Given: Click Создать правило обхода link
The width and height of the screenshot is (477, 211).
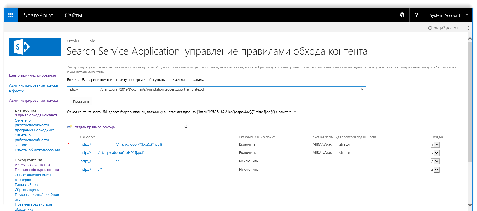Looking at the screenshot, I should tap(93, 127).
